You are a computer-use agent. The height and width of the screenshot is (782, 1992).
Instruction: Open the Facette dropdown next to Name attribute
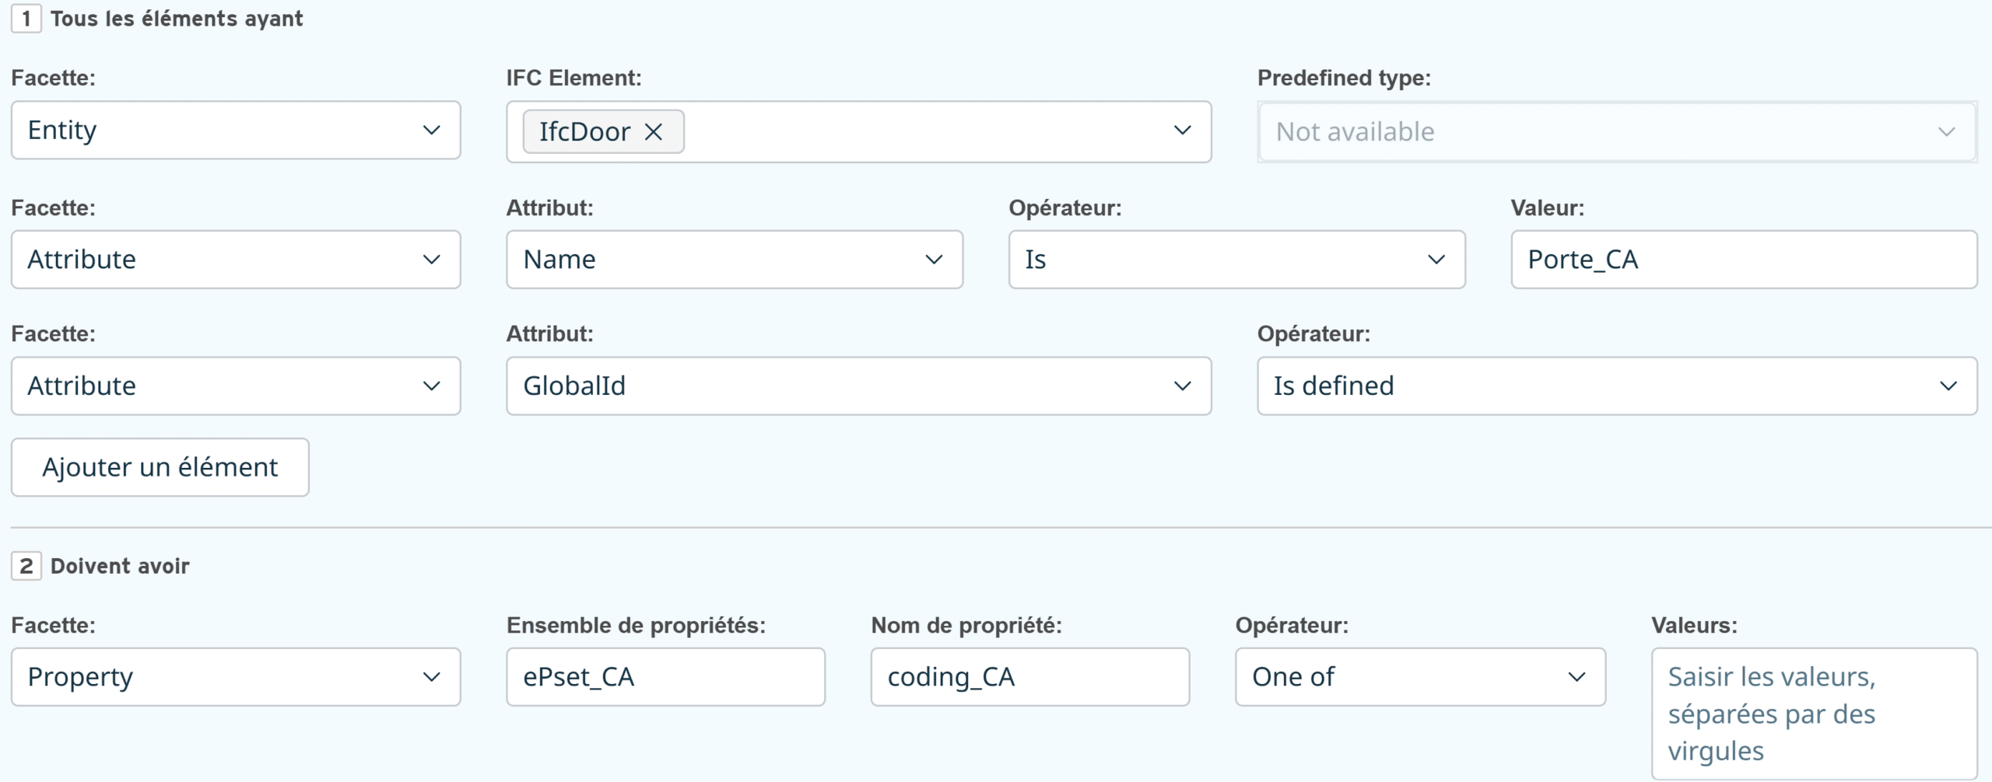pyautogui.click(x=236, y=260)
